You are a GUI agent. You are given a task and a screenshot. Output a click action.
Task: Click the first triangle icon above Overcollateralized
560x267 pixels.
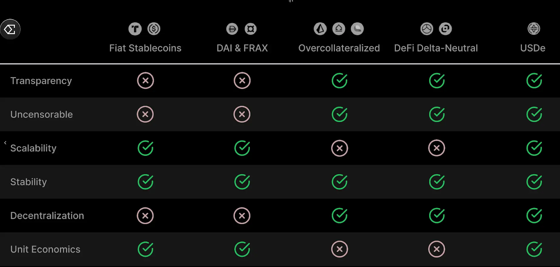pos(320,29)
